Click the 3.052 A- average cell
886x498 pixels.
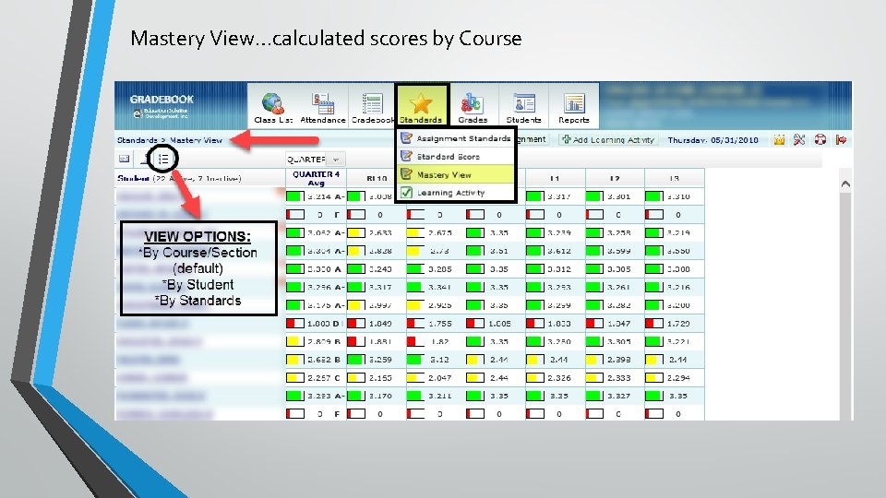coord(316,232)
